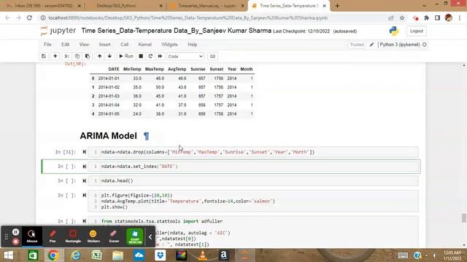The image size is (467, 262).
Task: Open the command palette keyboard icon
Action: tap(212, 56)
